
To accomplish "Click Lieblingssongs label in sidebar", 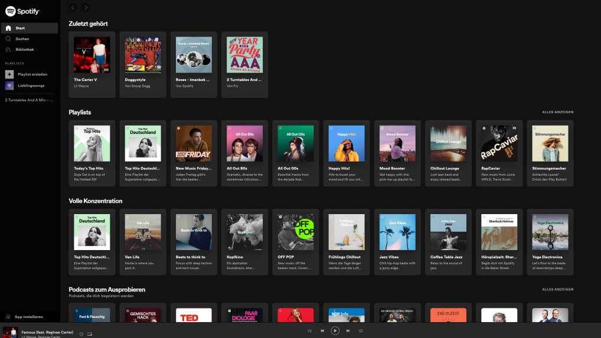I will pos(31,86).
